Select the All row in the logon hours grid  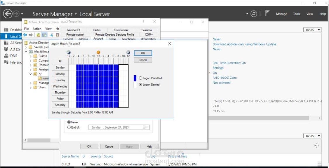pos(60,61)
